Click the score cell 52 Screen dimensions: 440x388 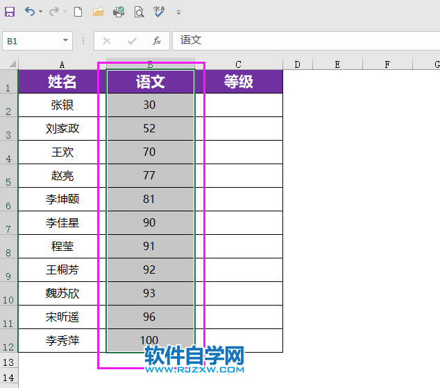pyautogui.click(x=151, y=129)
